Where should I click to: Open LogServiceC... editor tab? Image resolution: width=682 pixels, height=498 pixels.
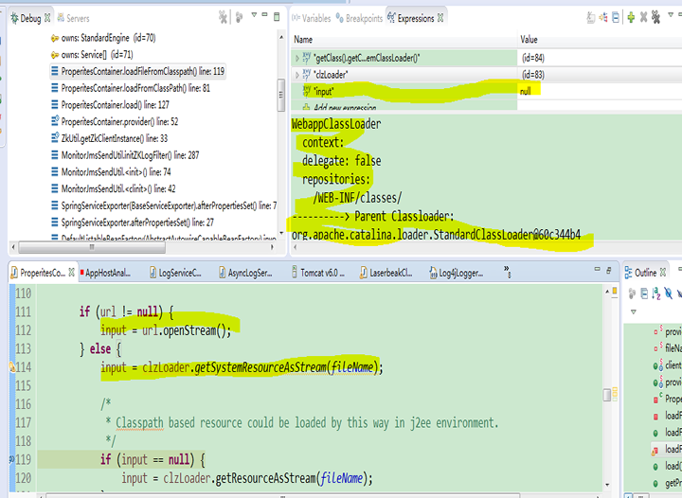click(x=176, y=273)
